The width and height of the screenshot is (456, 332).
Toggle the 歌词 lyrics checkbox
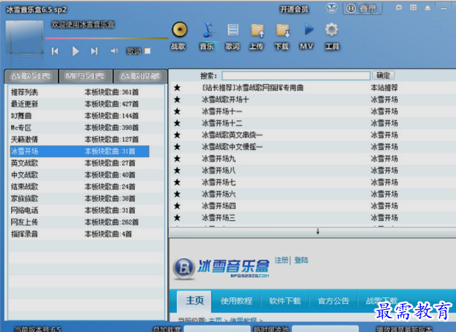pos(147,51)
